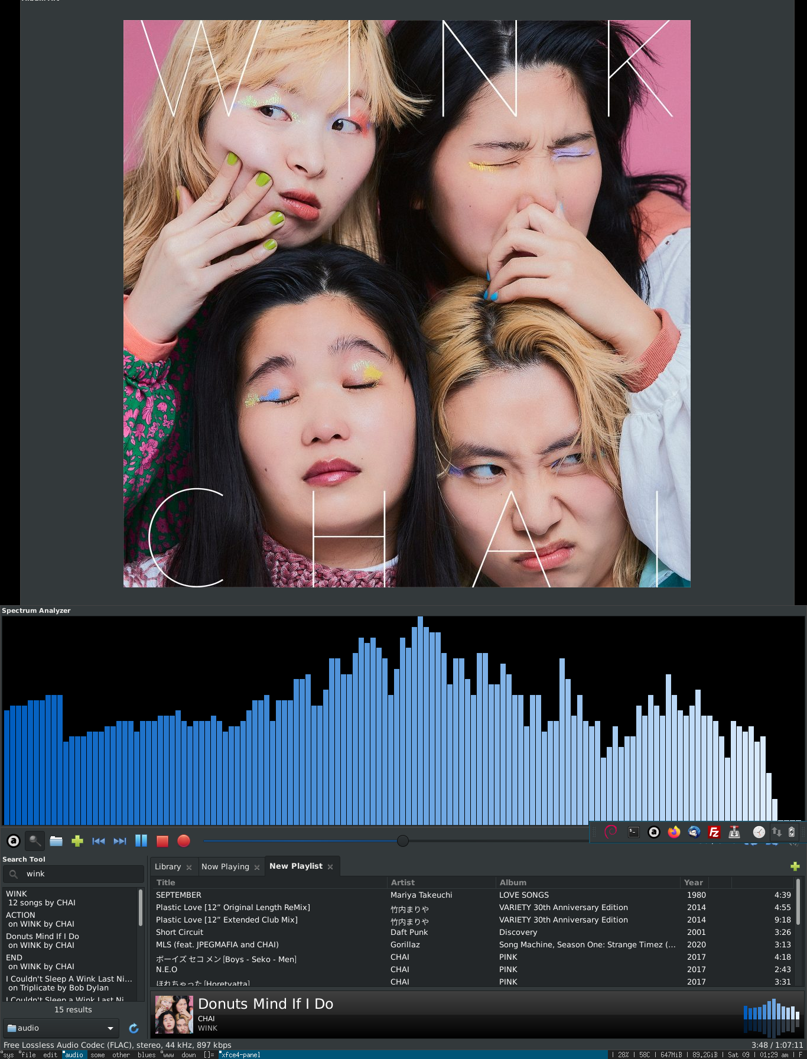The image size is (807, 1059).
Task: Toggle the Search Tool magnifier button
Action: [35, 840]
